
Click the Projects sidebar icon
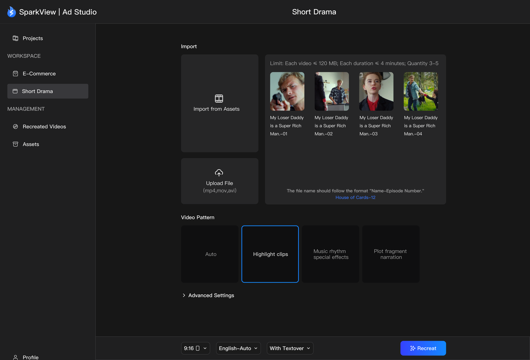pyautogui.click(x=15, y=38)
